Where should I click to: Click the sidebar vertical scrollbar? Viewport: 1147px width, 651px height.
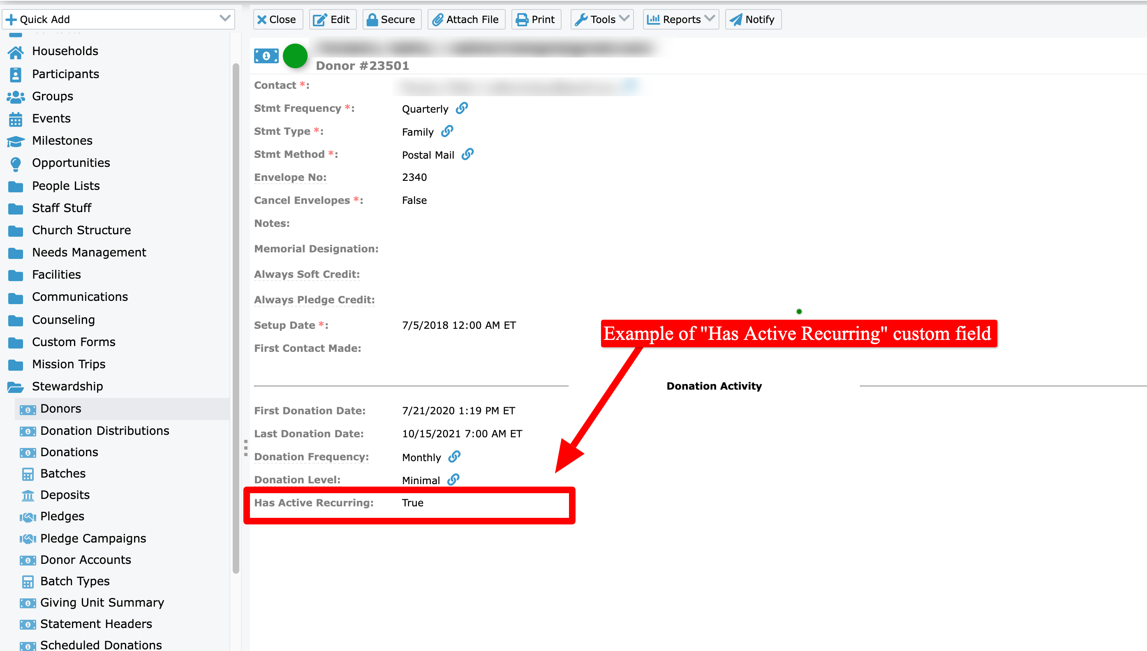tap(236, 317)
